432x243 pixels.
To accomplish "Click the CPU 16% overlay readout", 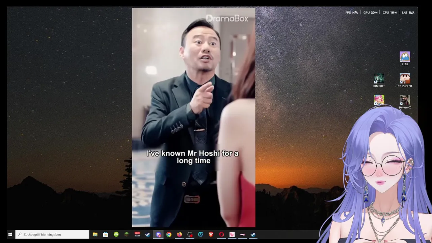I will pos(389,12).
